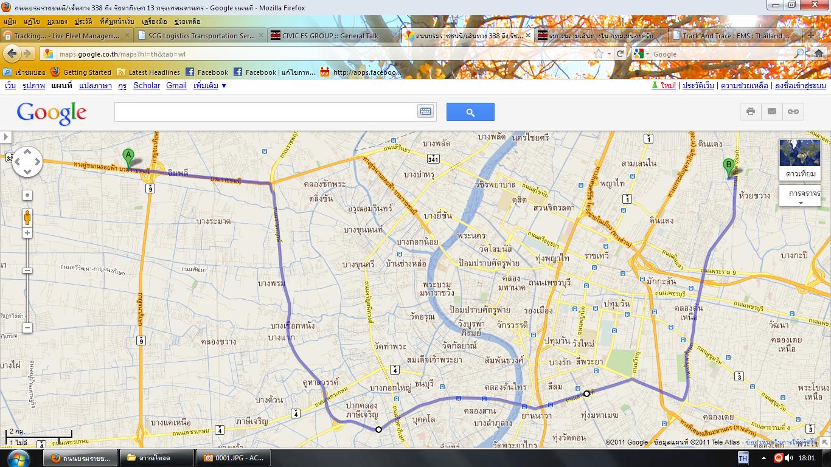Open the มุมมอง (View) menu
This screenshot has width=831, height=467.
pos(57,21)
